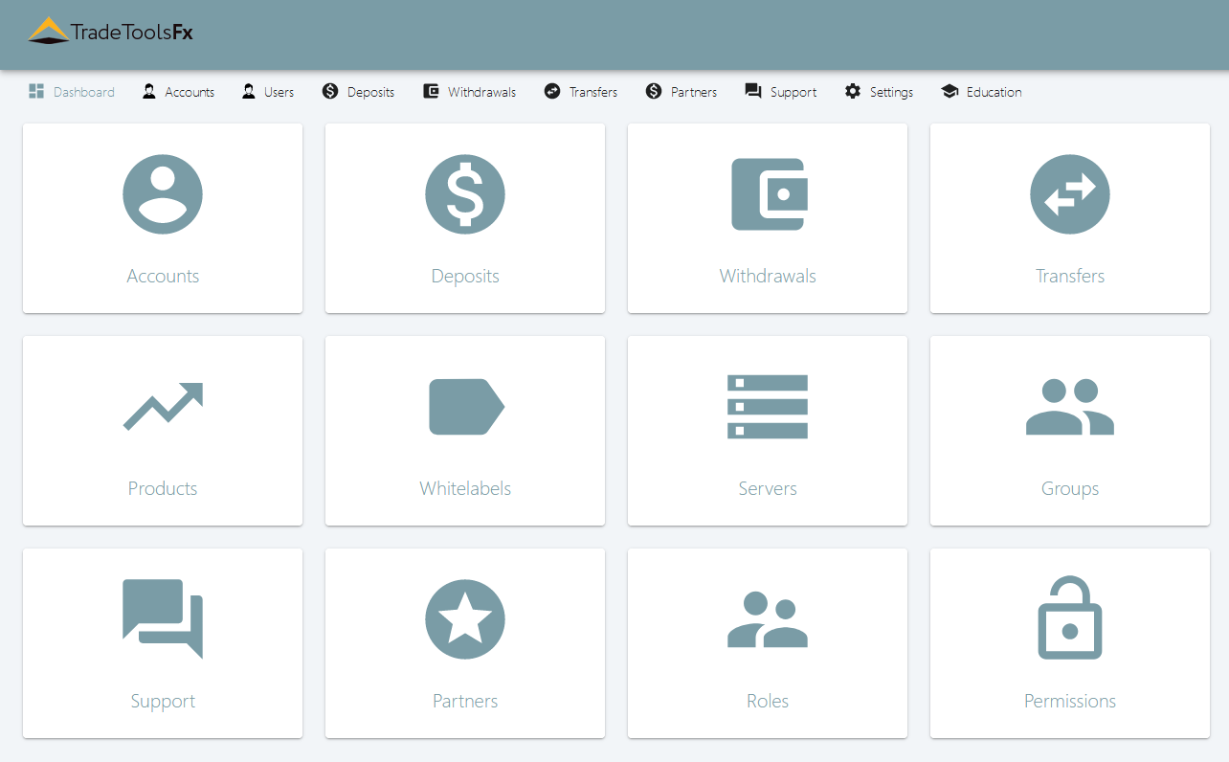
Task: Click the Accounts user icon card
Action: tap(163, 194)
